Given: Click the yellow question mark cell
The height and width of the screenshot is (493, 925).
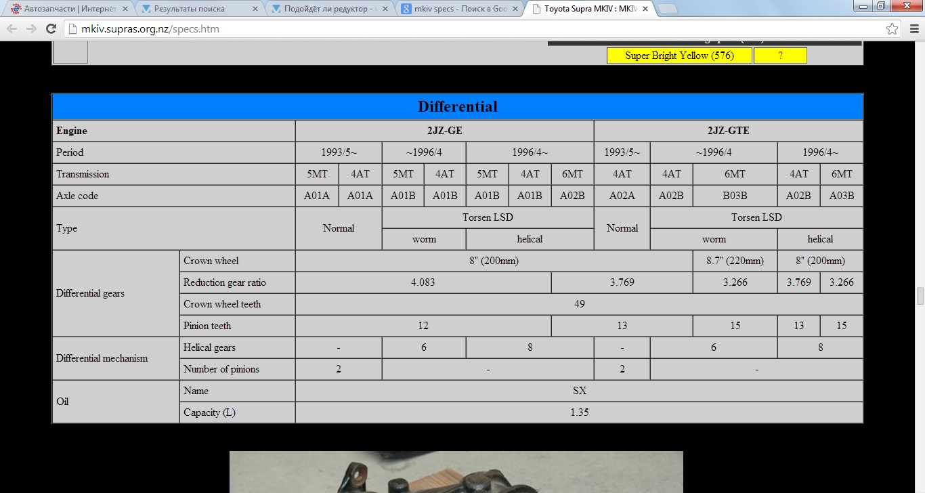Looking at the screenshot, I should pyautogui.click(x=780, y=56).
